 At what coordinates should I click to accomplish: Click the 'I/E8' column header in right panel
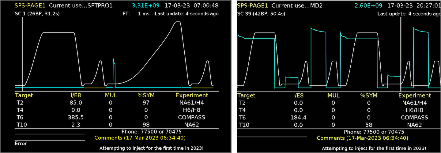pyautogui.click(x=298, y=95)
